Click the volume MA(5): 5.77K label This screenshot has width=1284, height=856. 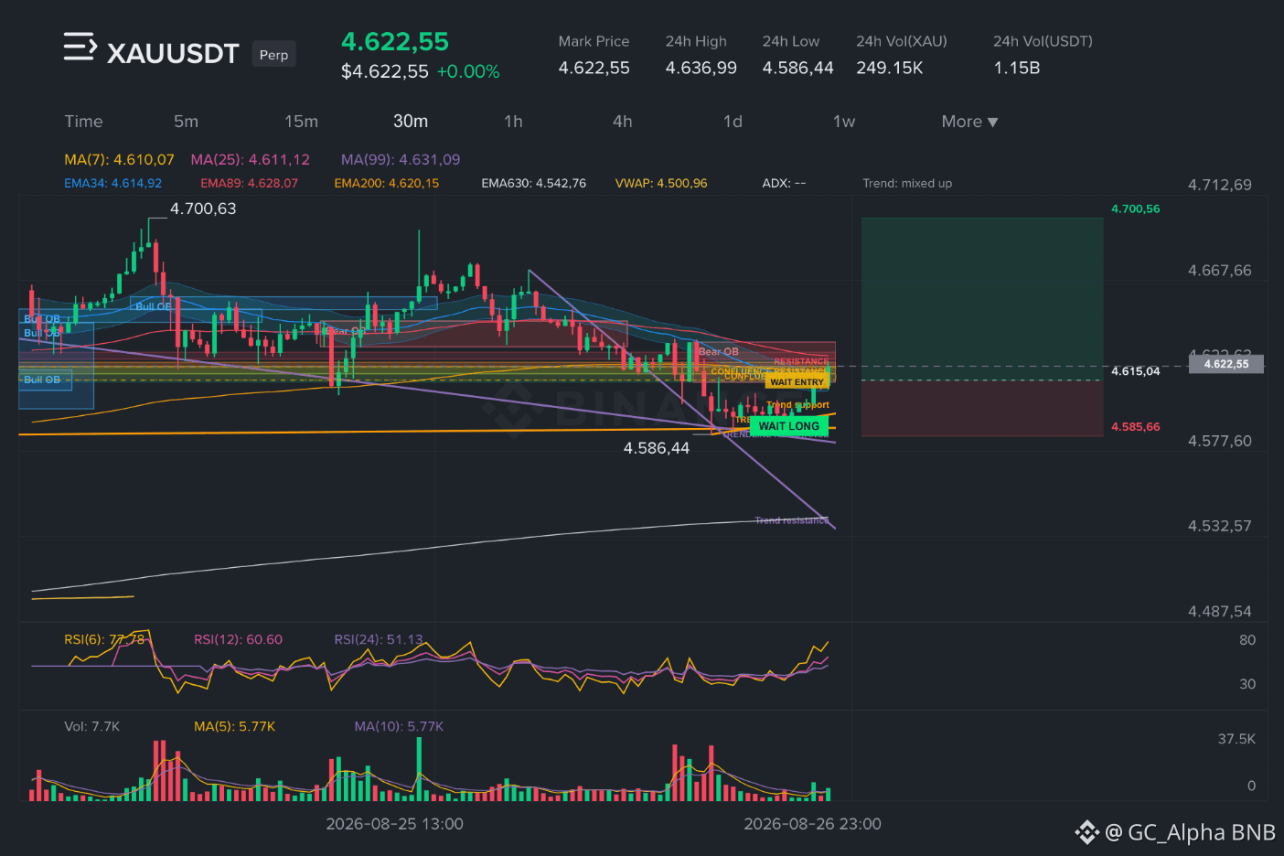234,726
